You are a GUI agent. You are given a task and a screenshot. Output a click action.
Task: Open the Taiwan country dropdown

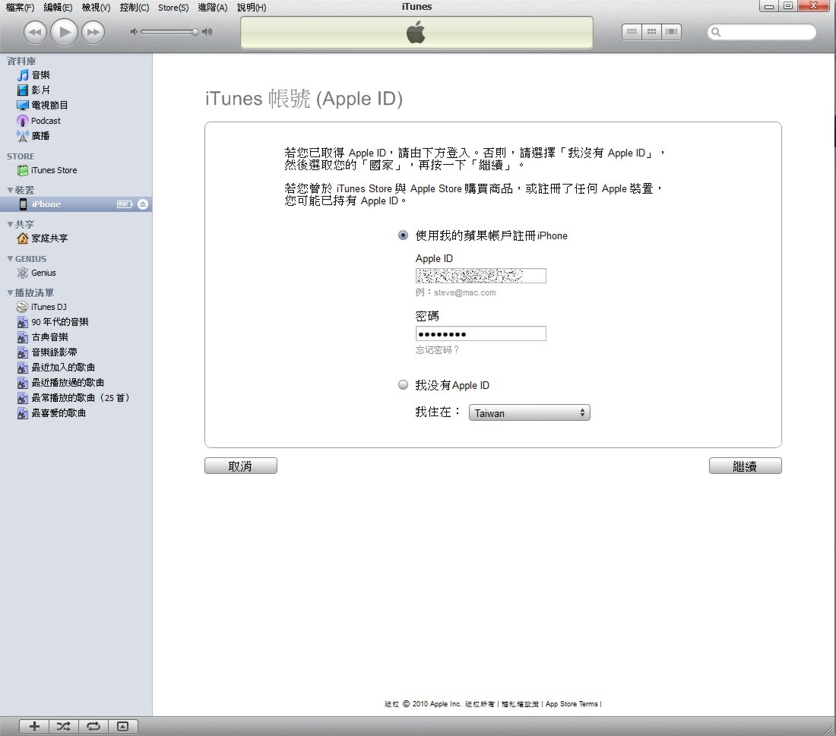click(530, 412)
